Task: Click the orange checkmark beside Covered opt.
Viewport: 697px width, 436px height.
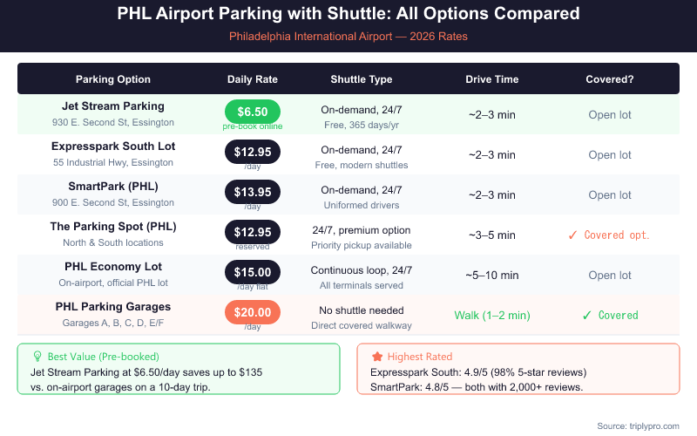Action: (x=572, y=235)
